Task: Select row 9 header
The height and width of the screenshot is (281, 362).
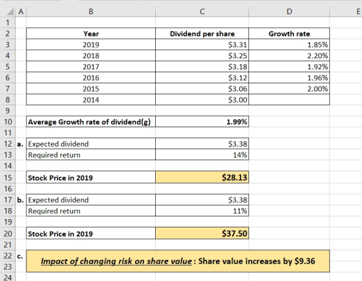Action: coord(8,110)
